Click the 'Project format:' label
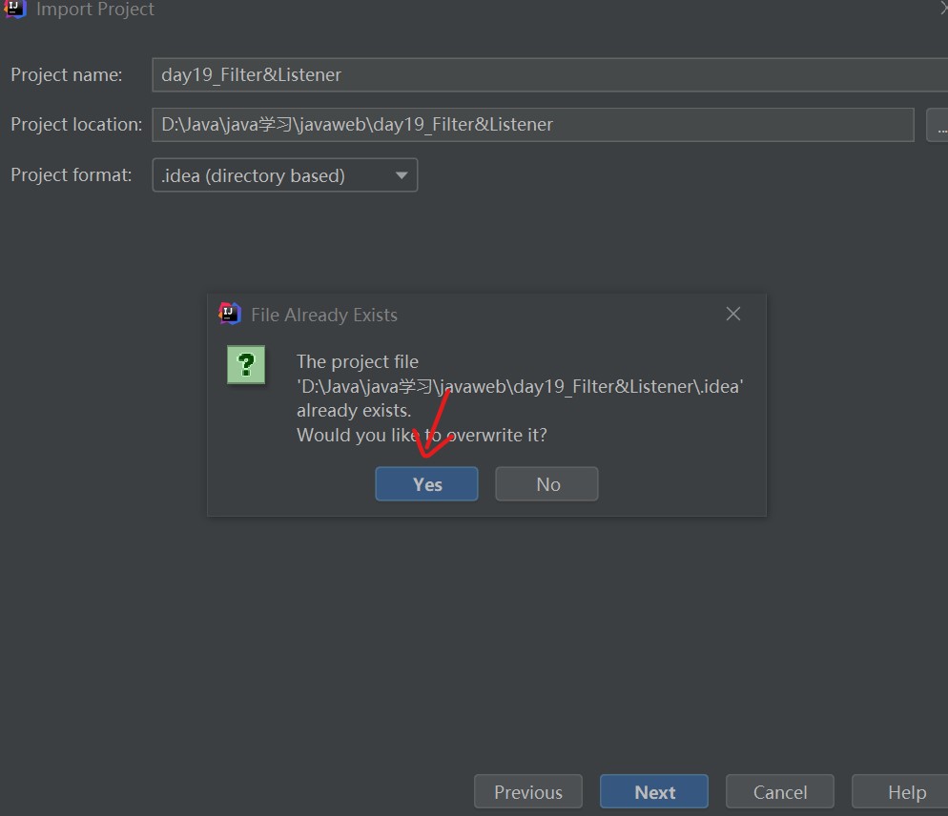 (72, 175)
